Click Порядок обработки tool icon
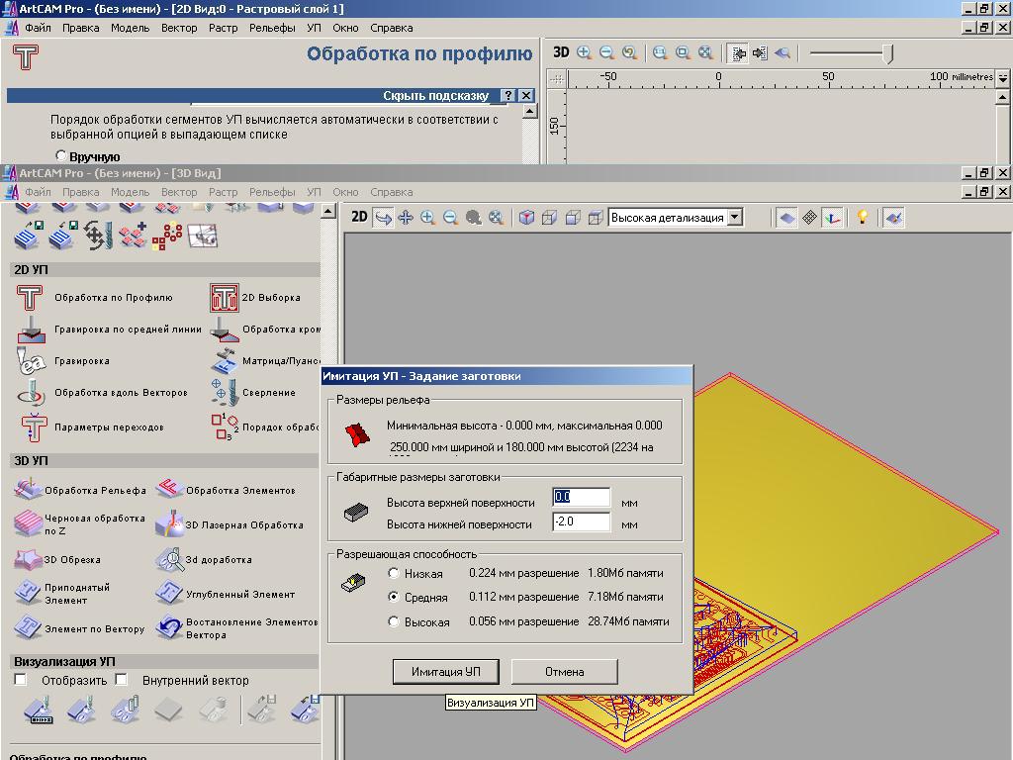 (x=225, y=427)
